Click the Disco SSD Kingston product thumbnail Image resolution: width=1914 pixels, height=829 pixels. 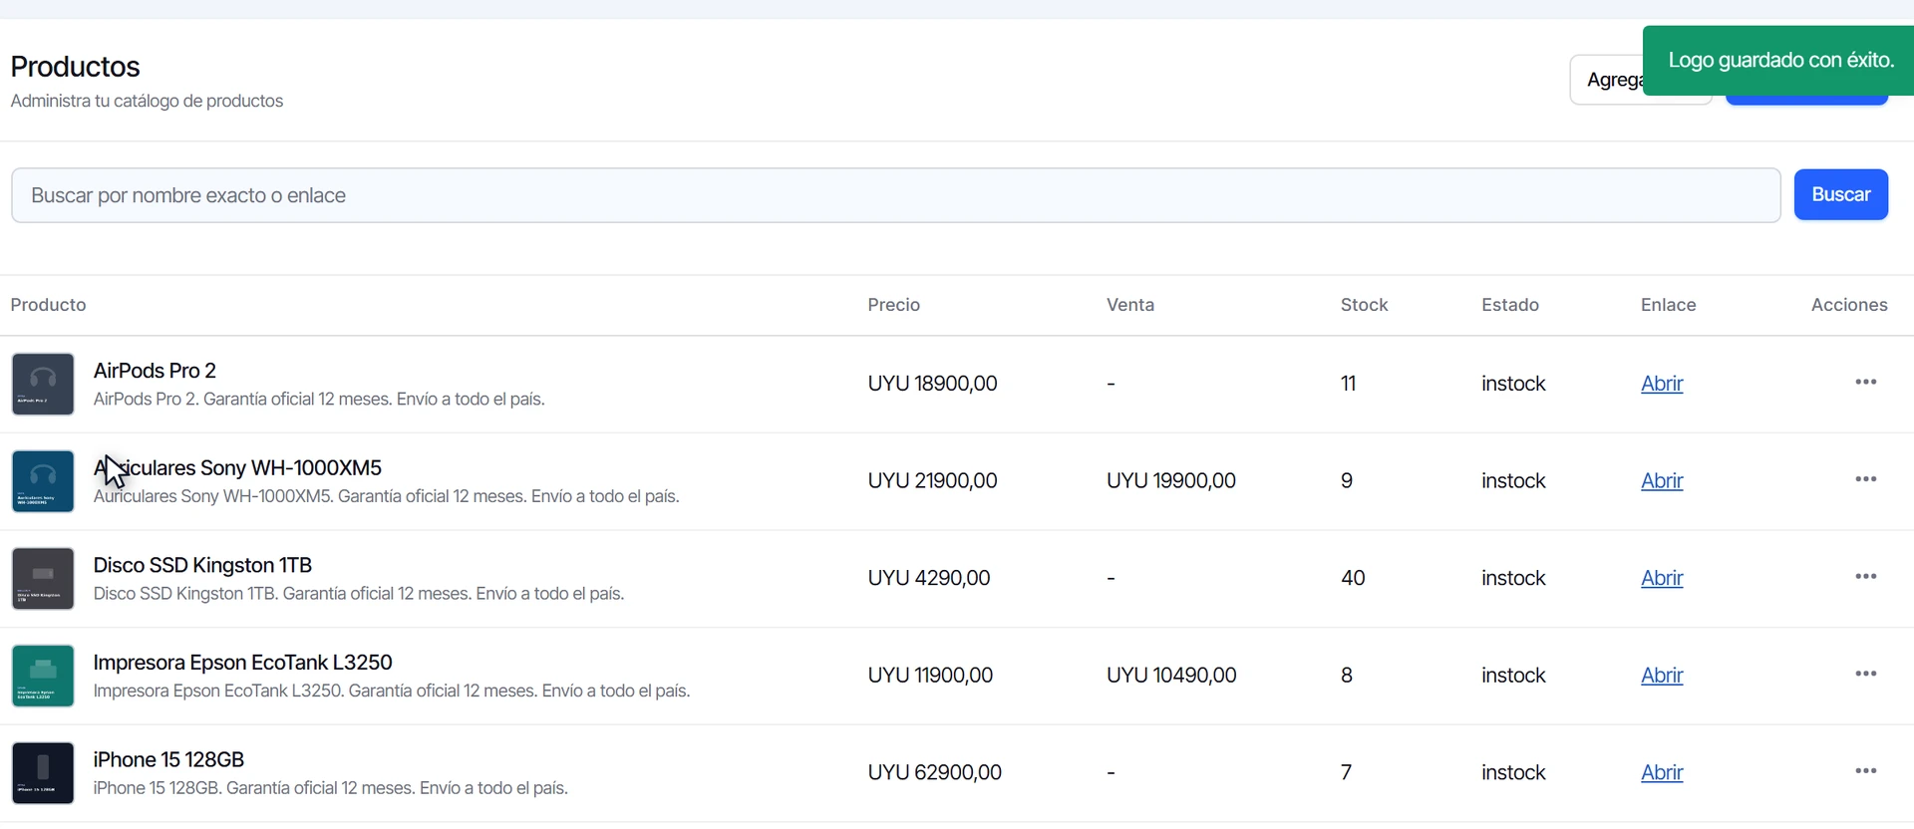[x=43, y=578]
